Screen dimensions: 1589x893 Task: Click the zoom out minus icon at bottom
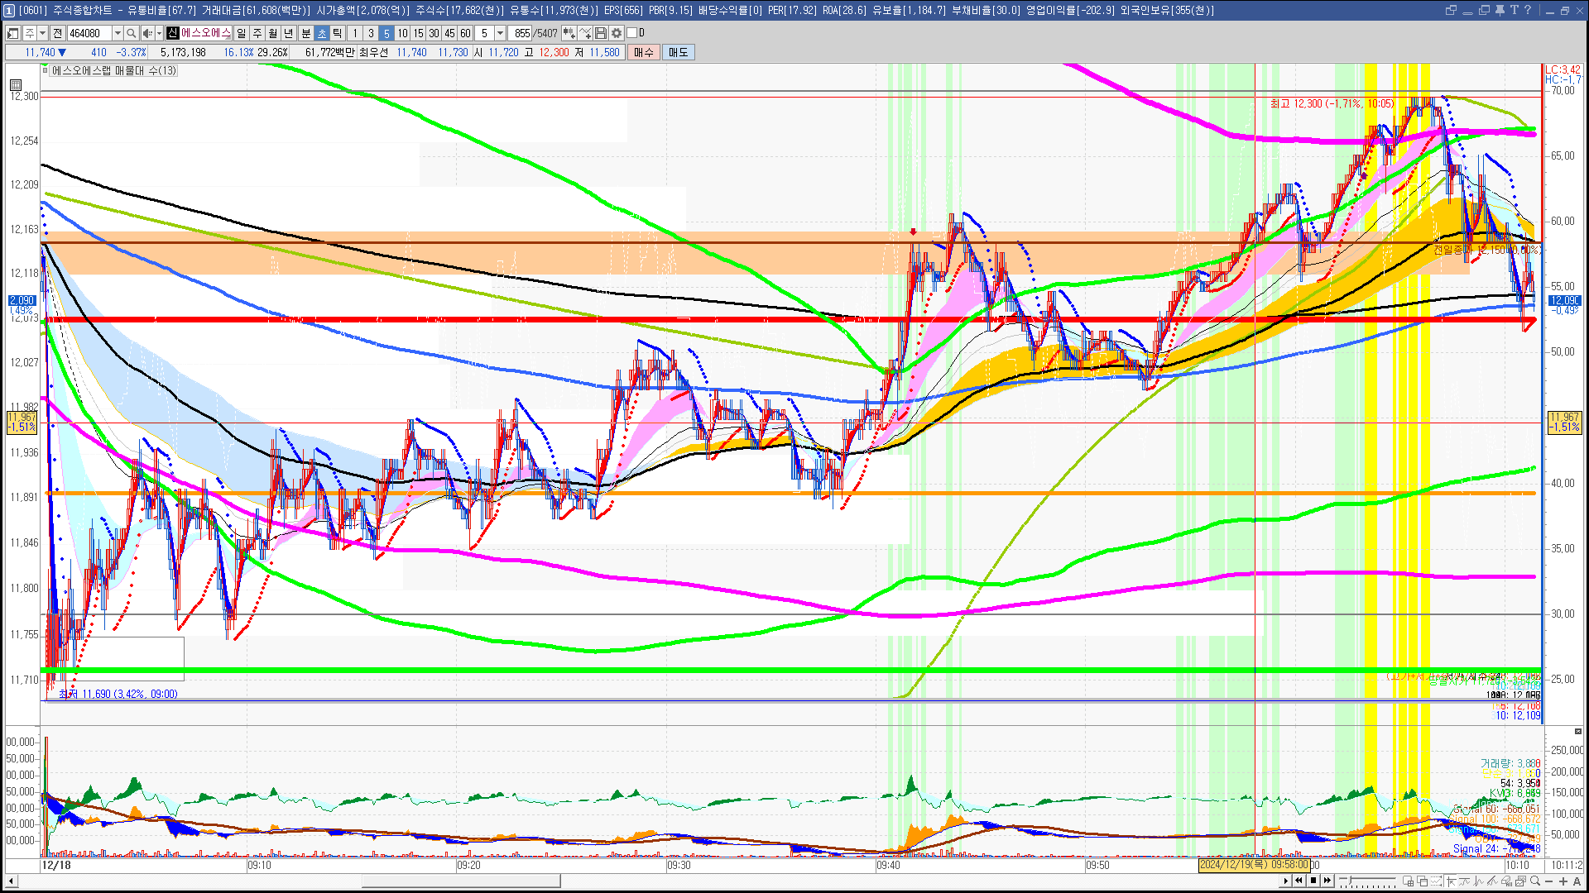[1549, 881]
